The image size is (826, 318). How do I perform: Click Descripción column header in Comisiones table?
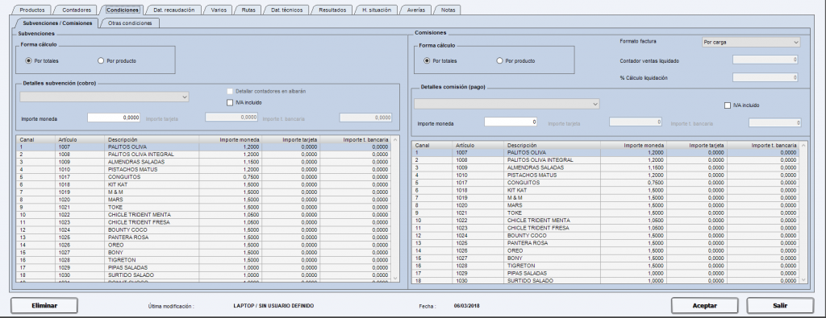552,145
